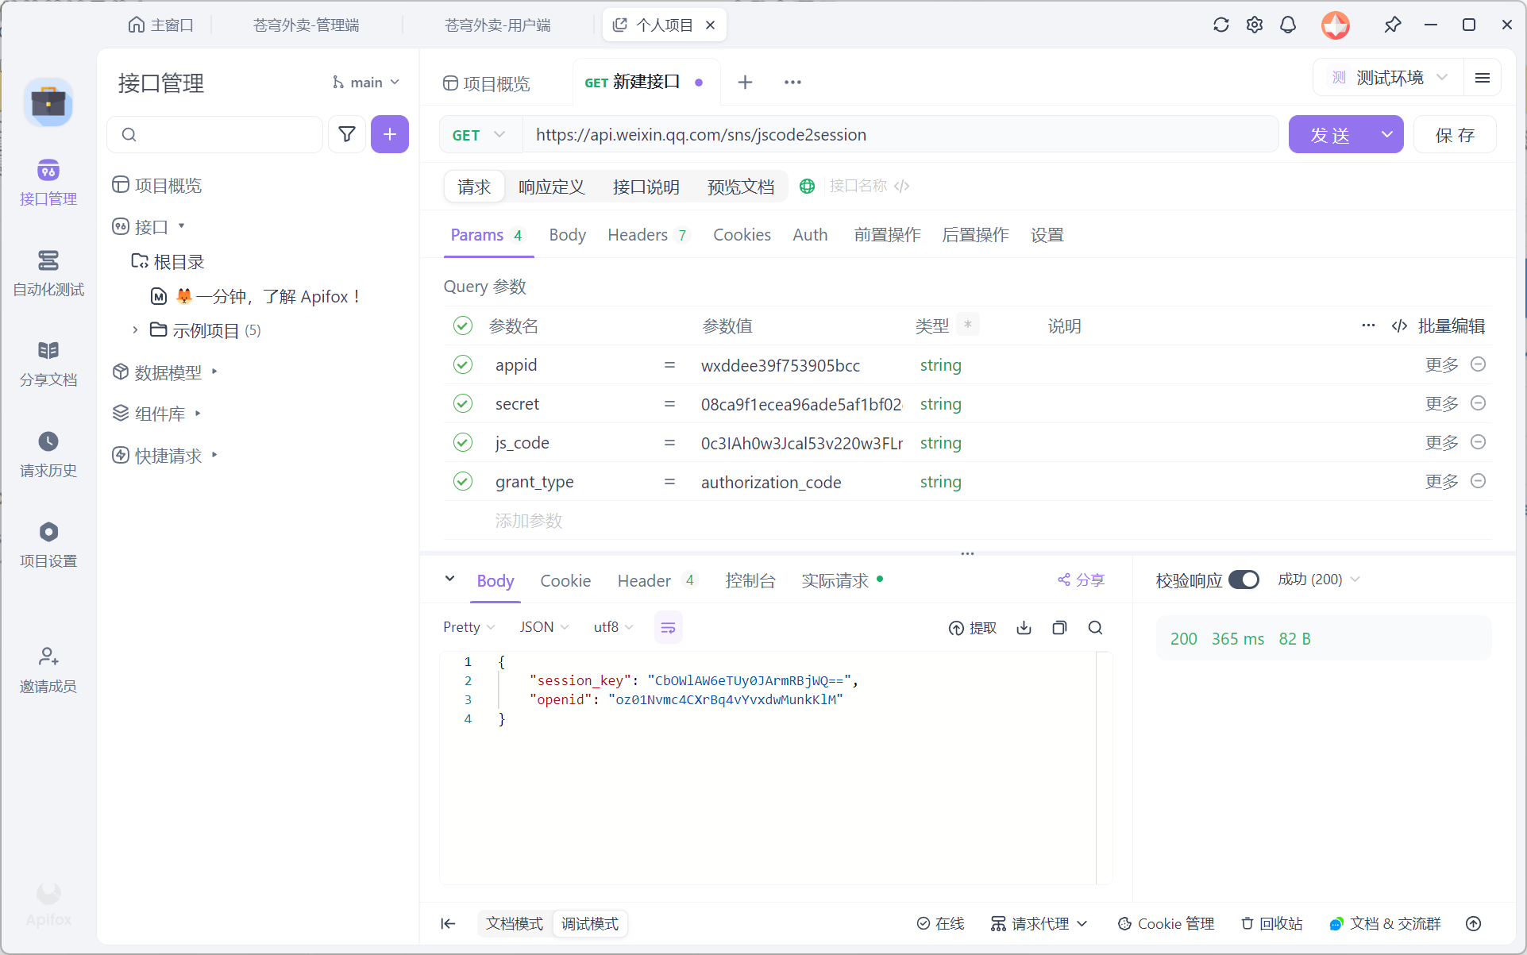Download the response body
The image size is (1527, 955).
(x=1024, y=627)
